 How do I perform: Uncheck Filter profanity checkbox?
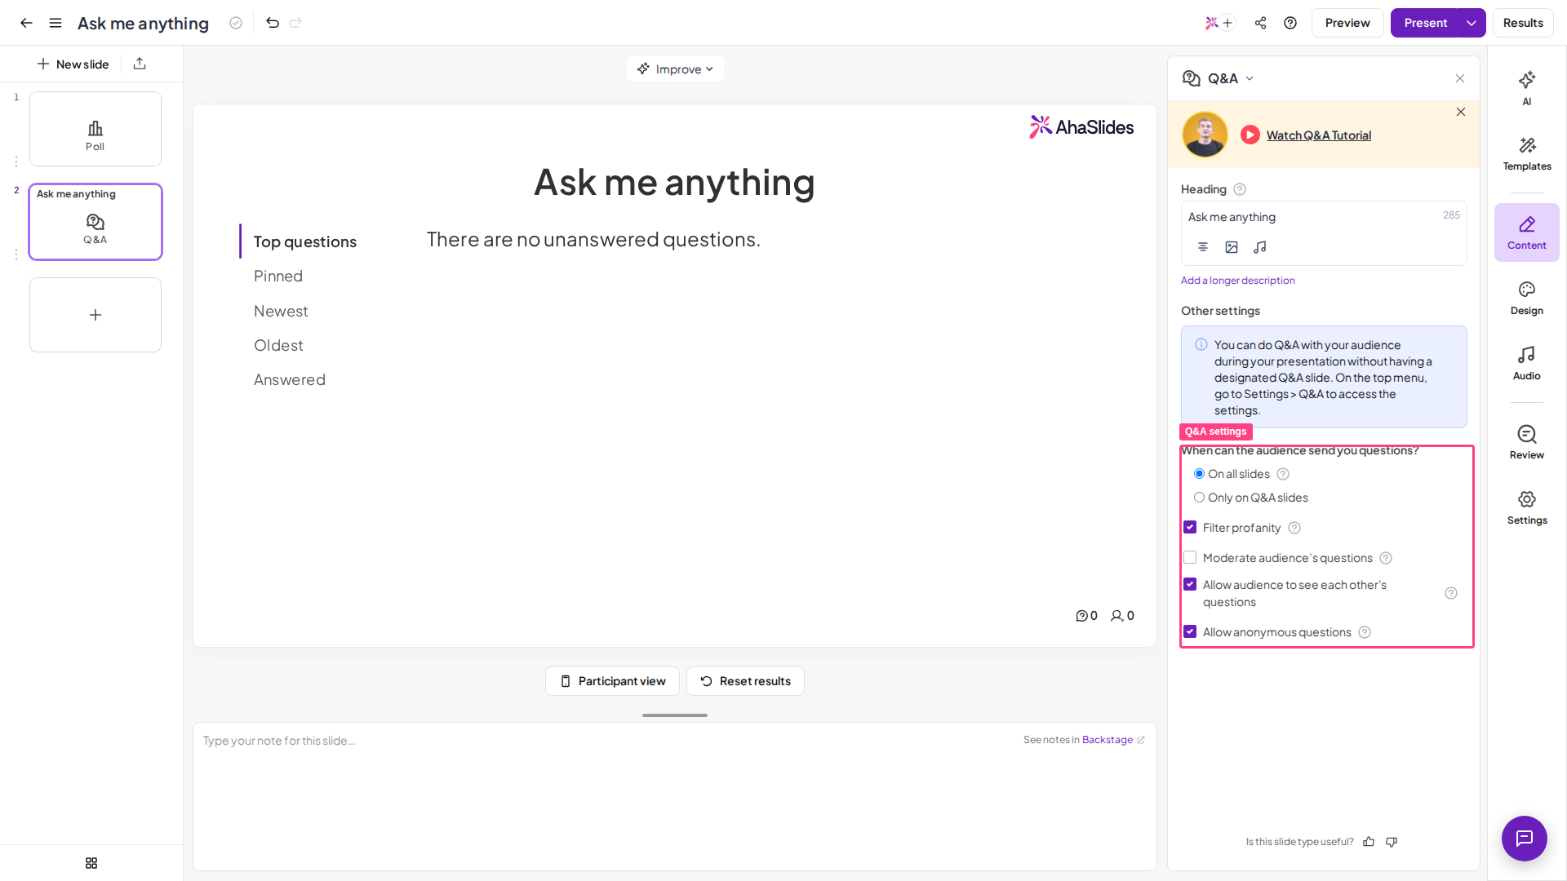click(1190, 528)
